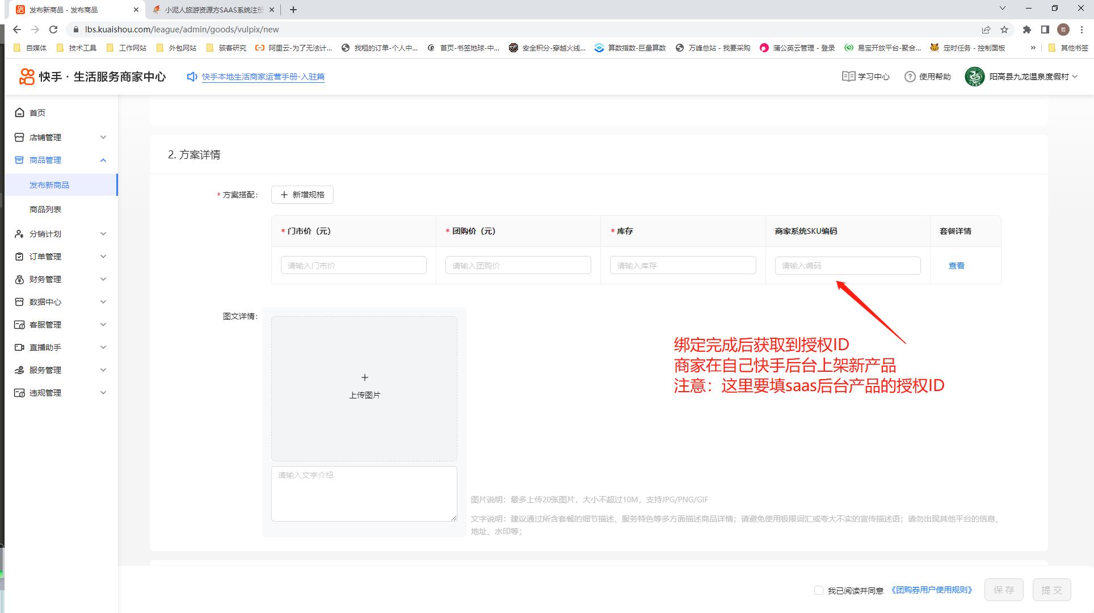The width and height of the screenshot is (1094, 613).
Task: Click the Kuaishou logo icon
Action: (27, 77)
